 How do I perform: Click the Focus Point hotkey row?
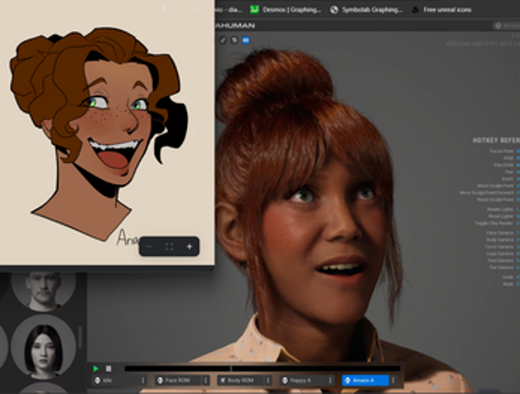pos(504,151)
